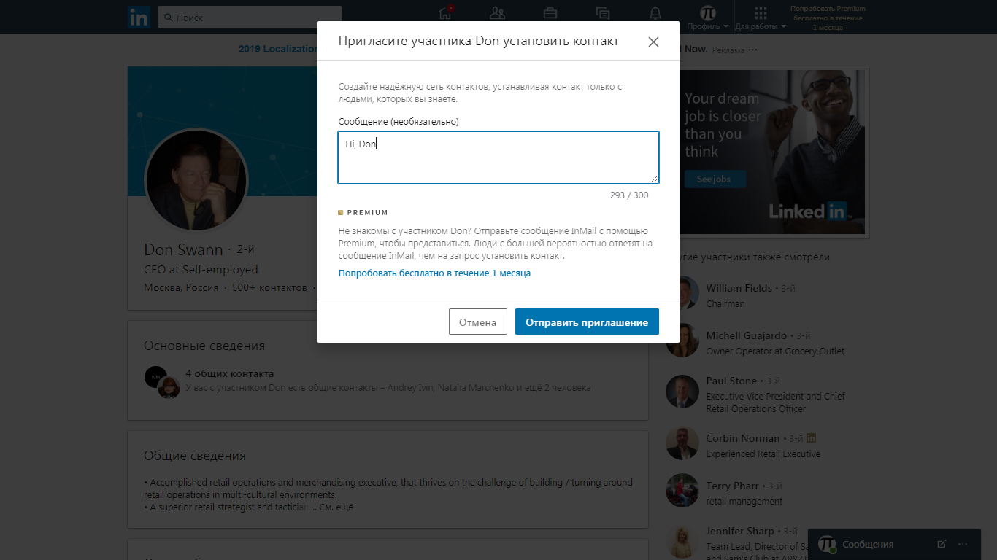
Task: Click the '500+ контактов' text
Action: point(269,287)
